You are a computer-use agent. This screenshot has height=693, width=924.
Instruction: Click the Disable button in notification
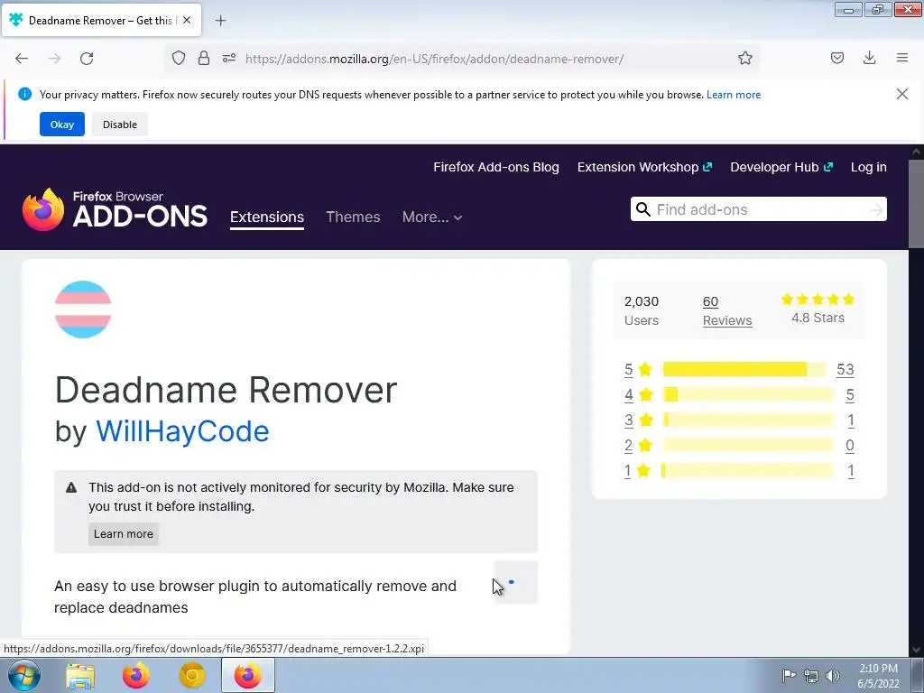pyautogui.click(x=120, y=125)
